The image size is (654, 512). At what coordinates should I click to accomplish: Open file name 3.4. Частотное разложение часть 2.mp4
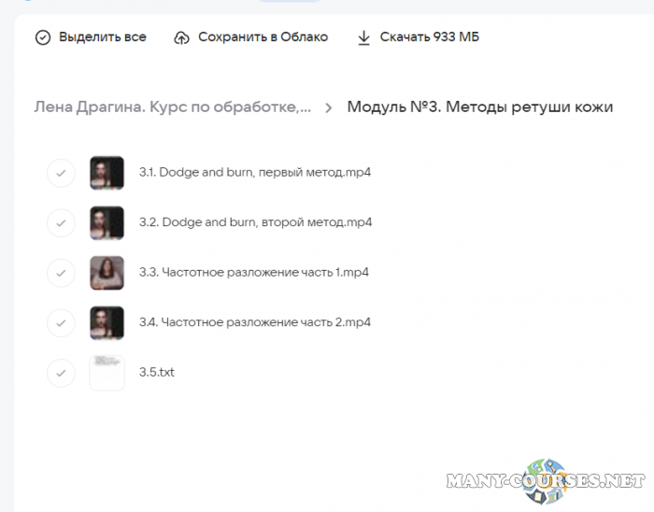[254, 322]
